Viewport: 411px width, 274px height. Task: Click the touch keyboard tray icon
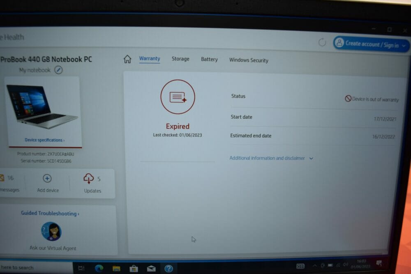point(300,266)
